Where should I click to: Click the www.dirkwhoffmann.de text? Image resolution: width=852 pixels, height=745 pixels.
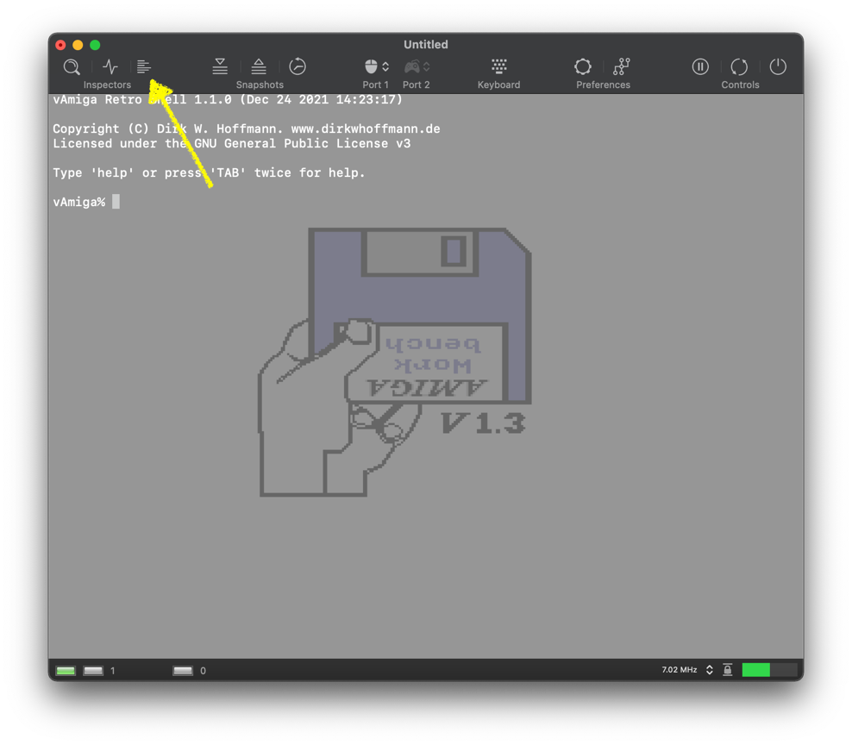(366, 129)
